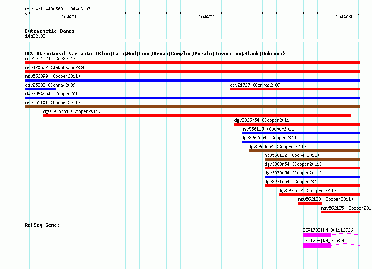Click the red loss bar under nsv470677

tap(192, 72)
